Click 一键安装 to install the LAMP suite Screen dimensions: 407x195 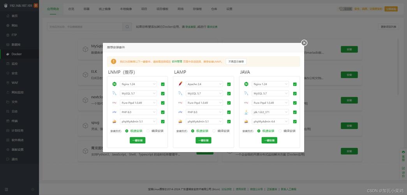203,140
